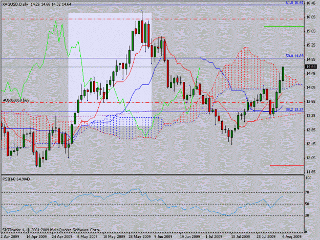This screenshot has height=240, width=320.
Task: Click the 14.45 price scale value
Action: (x=311, y=73)
